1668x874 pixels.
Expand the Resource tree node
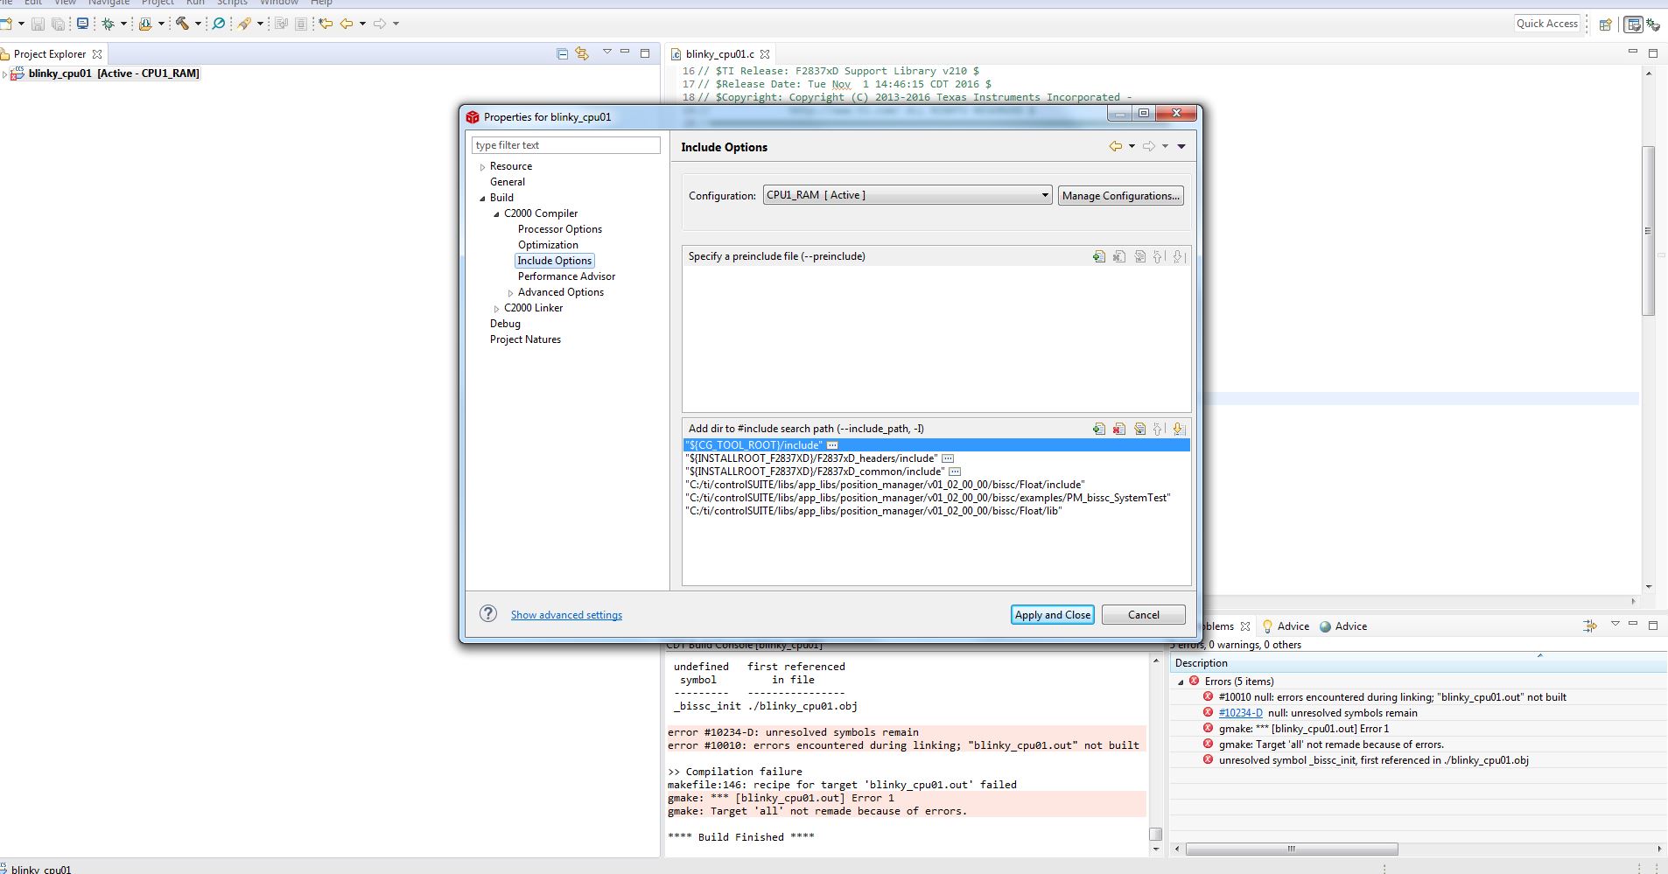click(482, 166)
